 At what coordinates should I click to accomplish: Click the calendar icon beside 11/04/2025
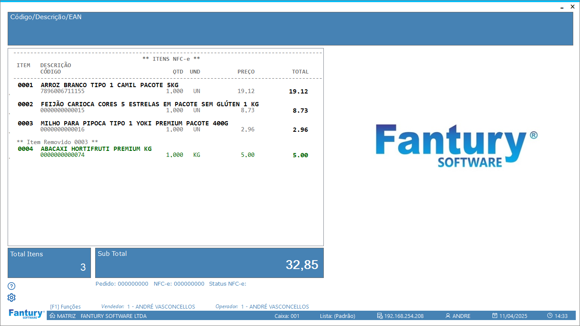495,316
